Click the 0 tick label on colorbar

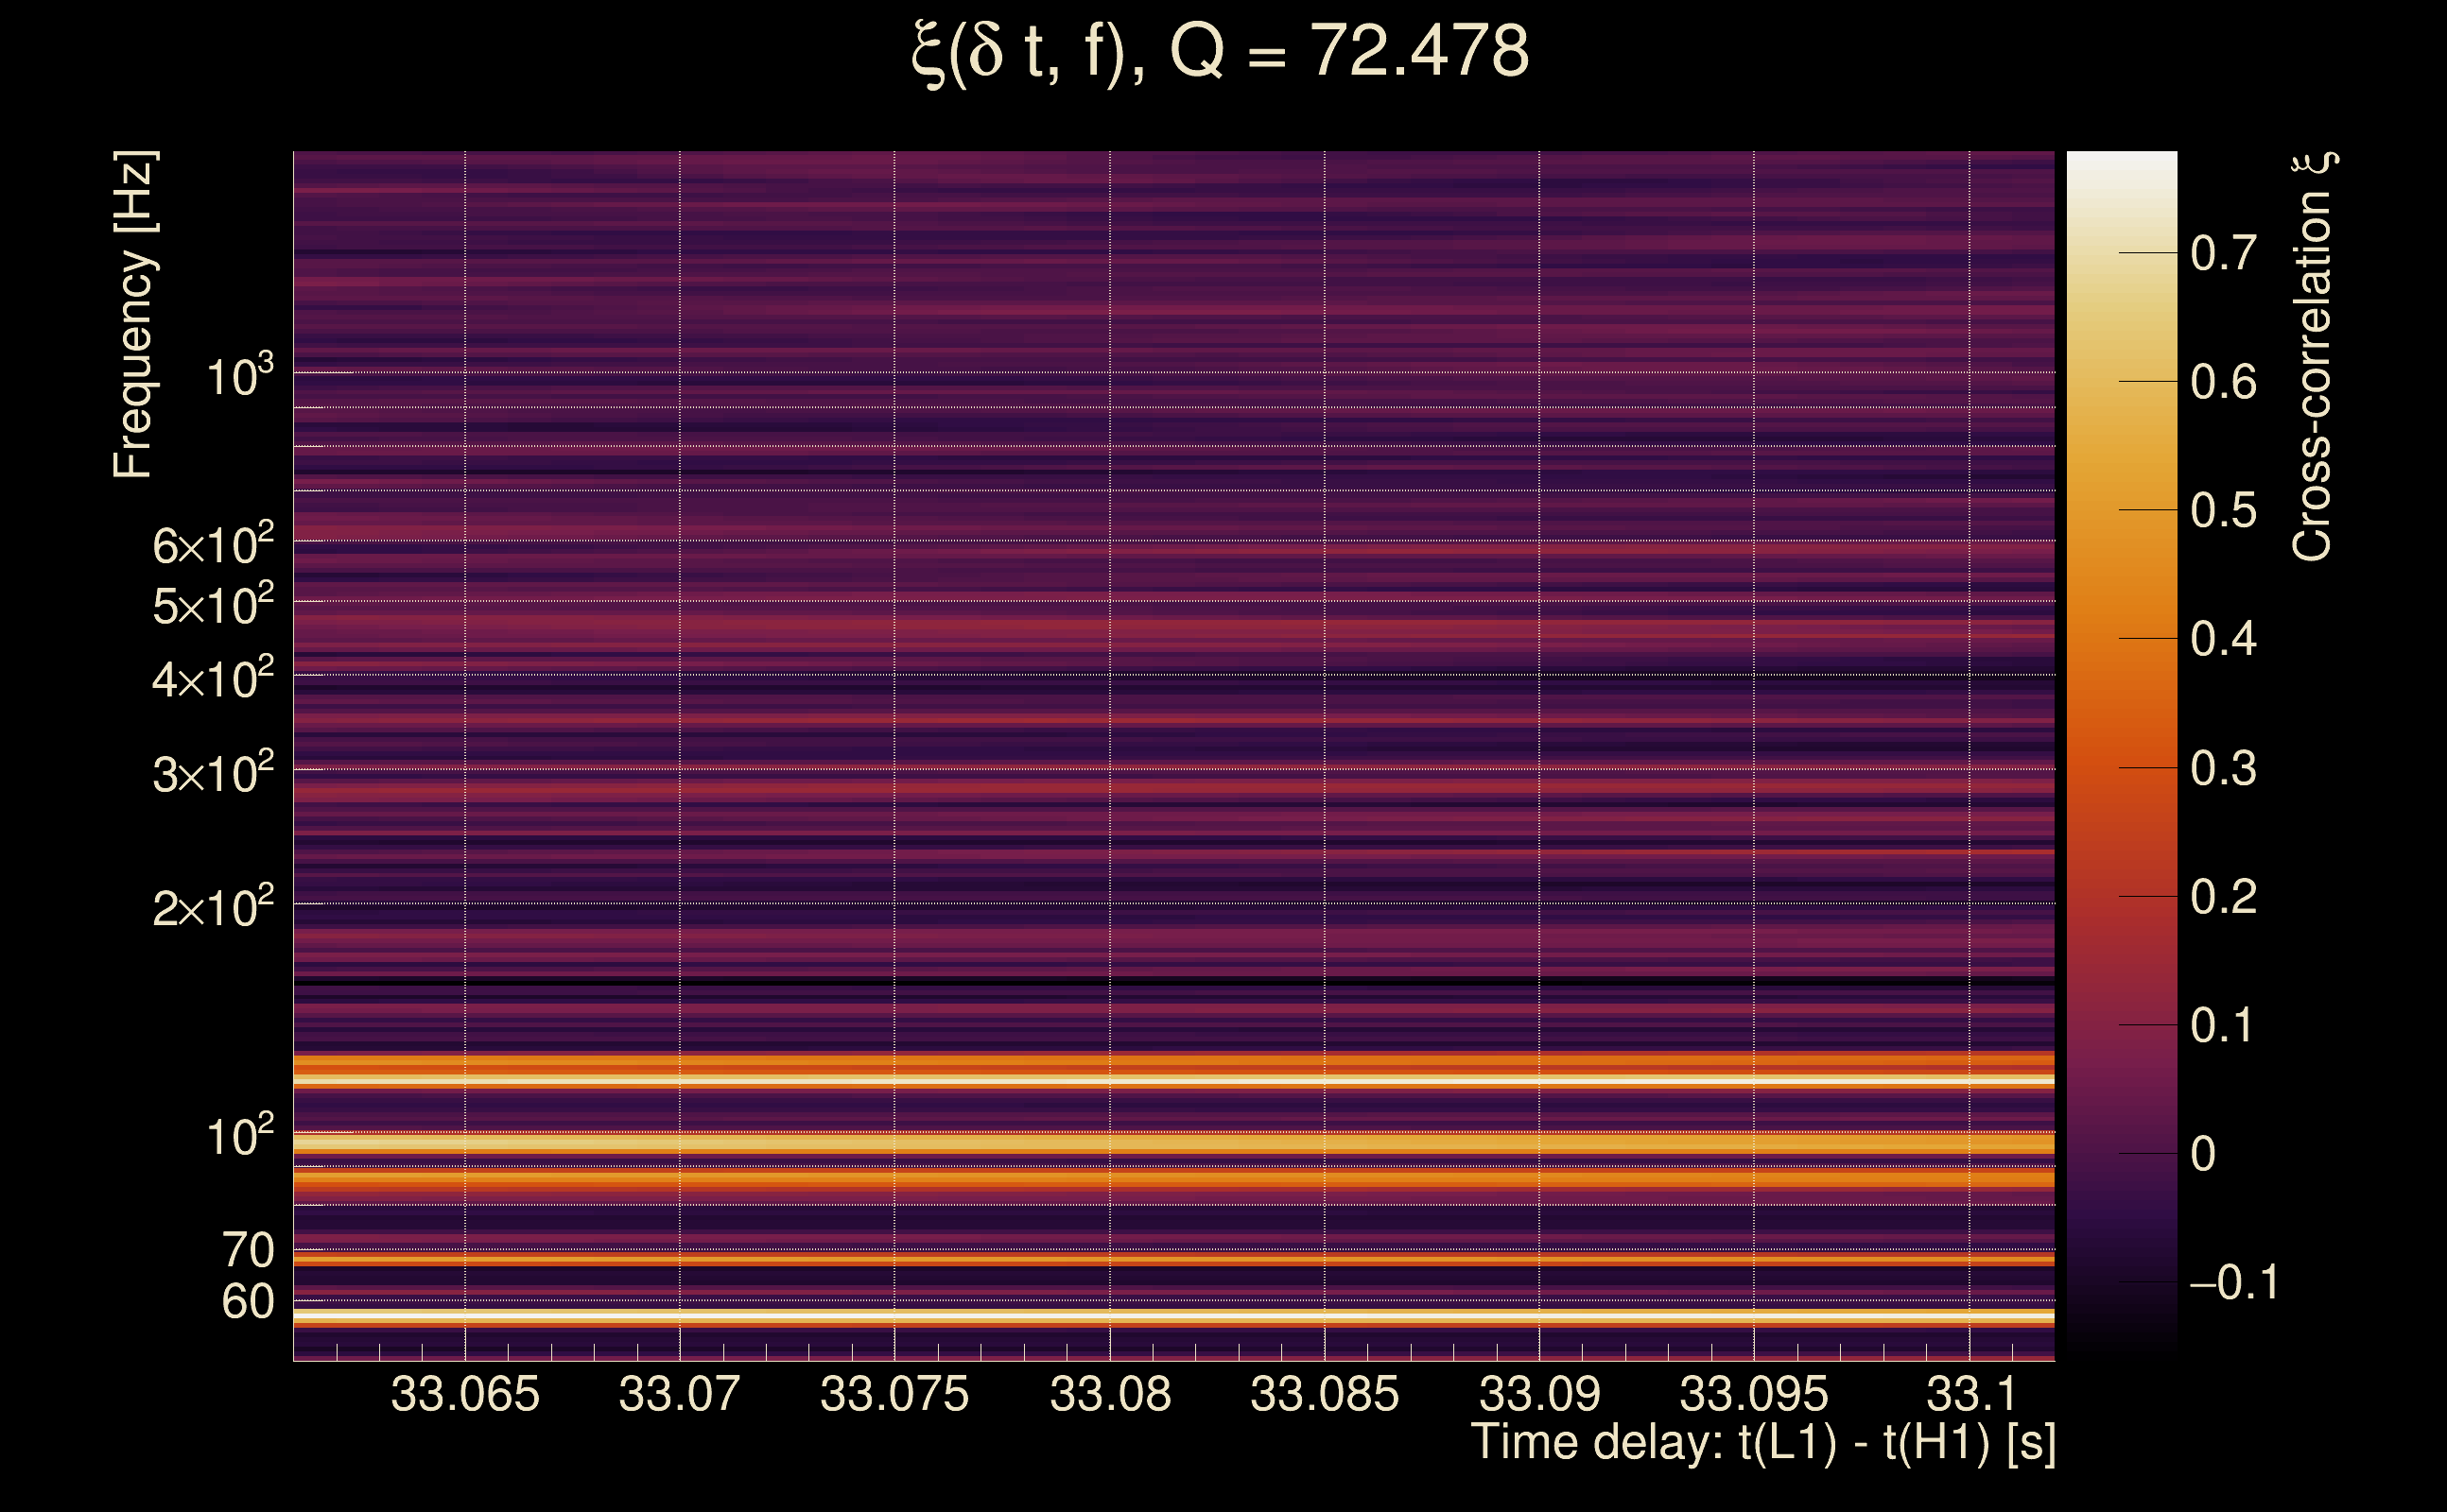coord(2203,1154)
